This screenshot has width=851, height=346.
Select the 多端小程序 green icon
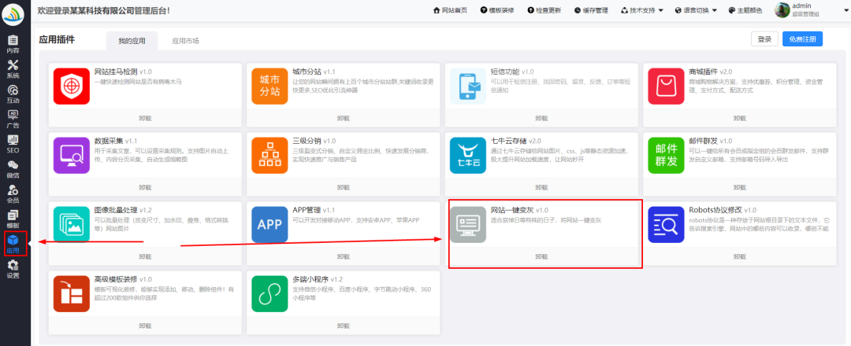(x=269, y=293)
